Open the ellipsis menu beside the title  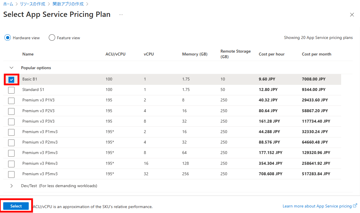pyautogui.click(x=121, y=15)
